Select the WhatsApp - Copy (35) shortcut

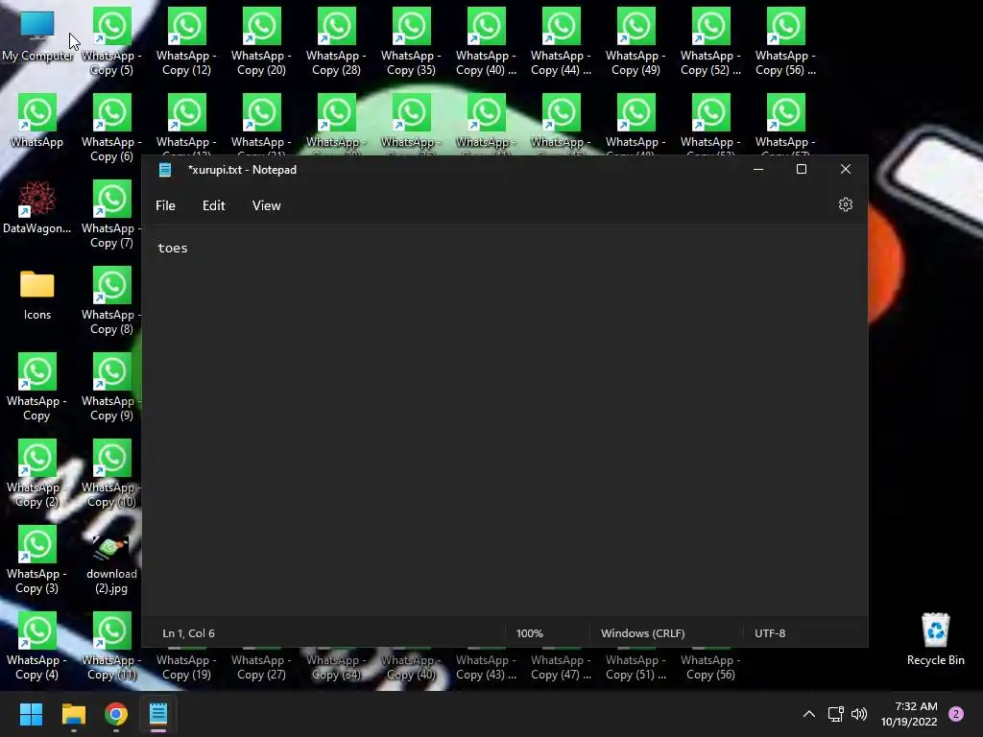411,42
